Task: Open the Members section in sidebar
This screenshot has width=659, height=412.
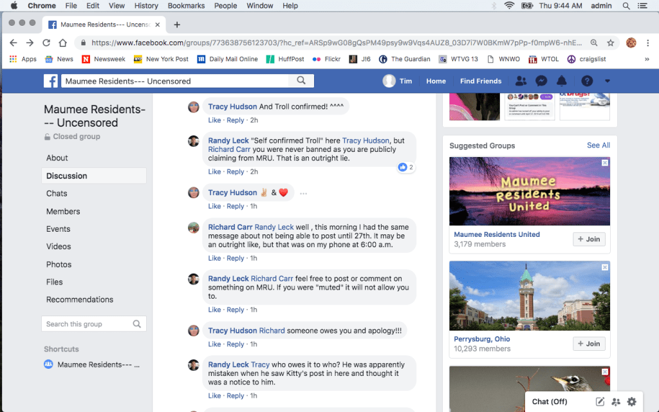Action: tap(63, 211)
